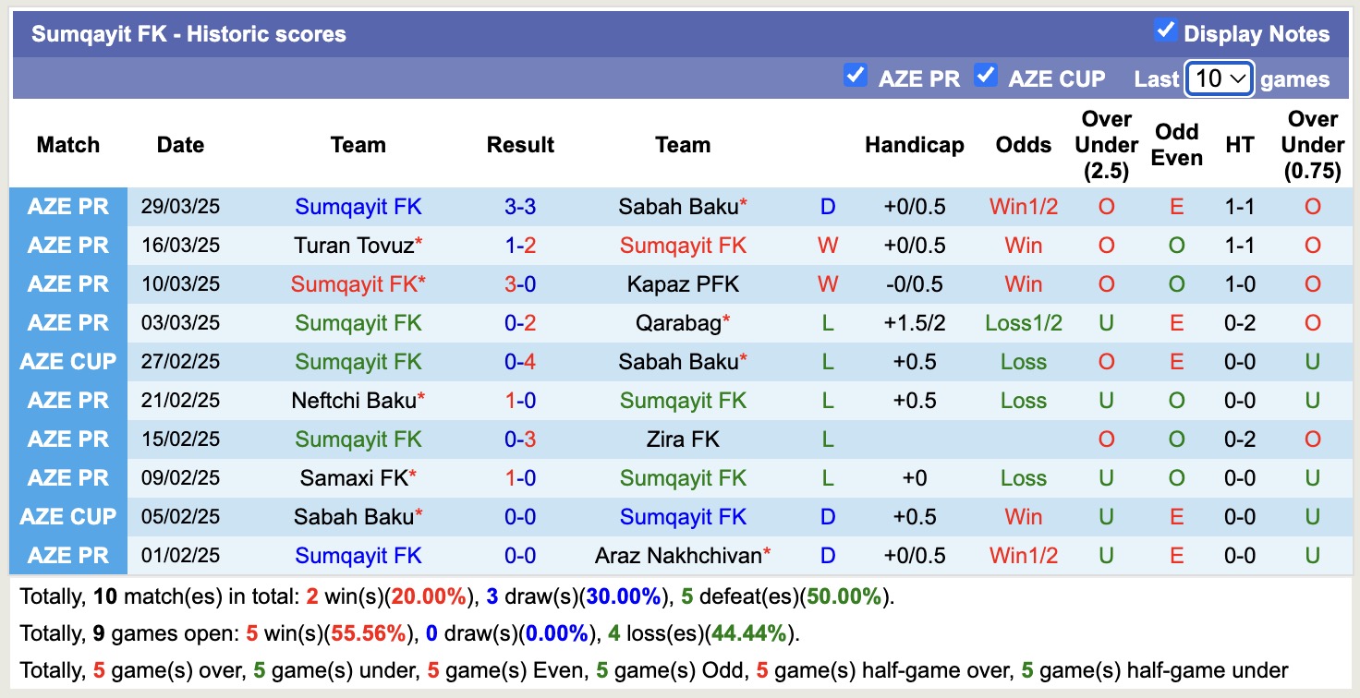This screenshot has height=698, width=1360.
Task: Uncheck the AZE PR league filter
Action: pyautogui.click(x=855, y=76)
